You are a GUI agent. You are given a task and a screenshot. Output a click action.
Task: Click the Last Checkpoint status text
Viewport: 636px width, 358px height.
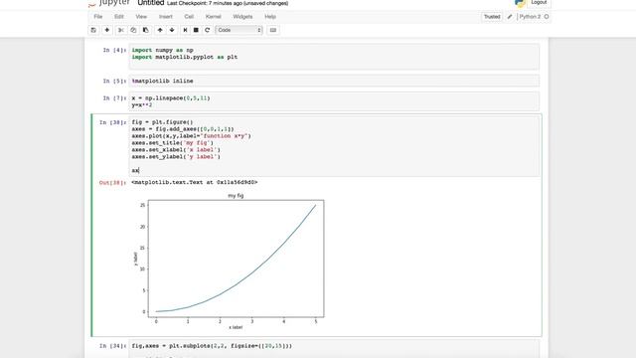[x=228, y=3]
